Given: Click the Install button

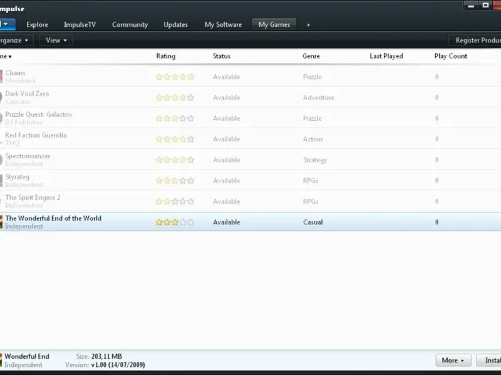Looking at the screenshot, I should pos(489,361).
